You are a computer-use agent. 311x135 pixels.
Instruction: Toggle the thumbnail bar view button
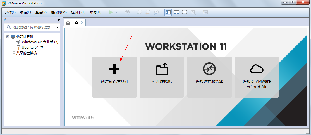176,12
